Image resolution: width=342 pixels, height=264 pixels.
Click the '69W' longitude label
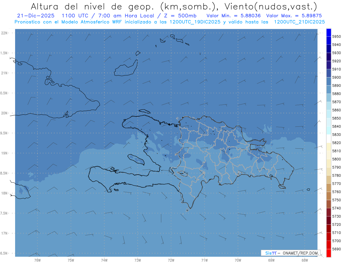(271, 260)
